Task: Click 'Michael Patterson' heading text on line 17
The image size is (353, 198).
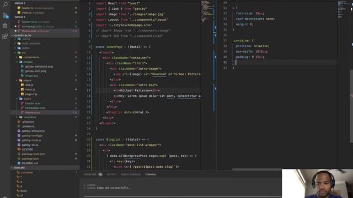Action: point(135,90)
